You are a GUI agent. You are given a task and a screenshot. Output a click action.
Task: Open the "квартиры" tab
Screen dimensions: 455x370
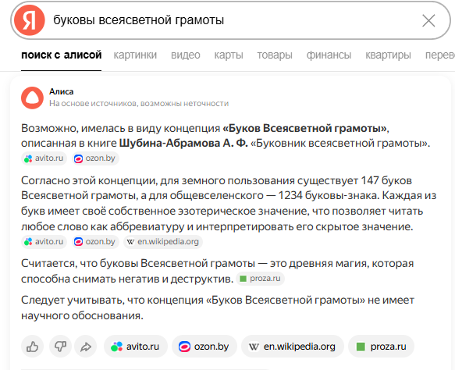coord(388,55)
